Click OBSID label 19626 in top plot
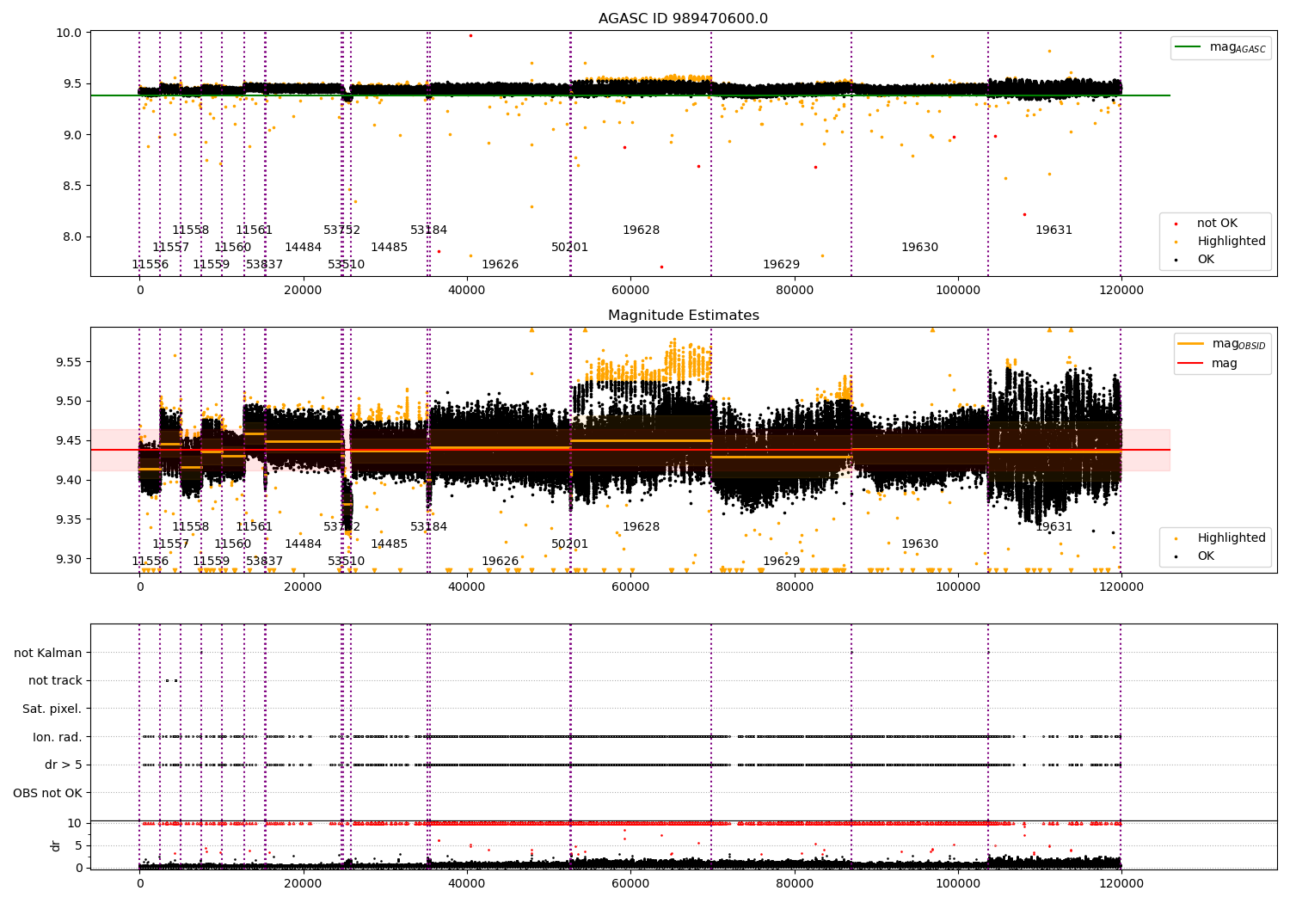Screen dimensions: 1290x903 (501, 265)
